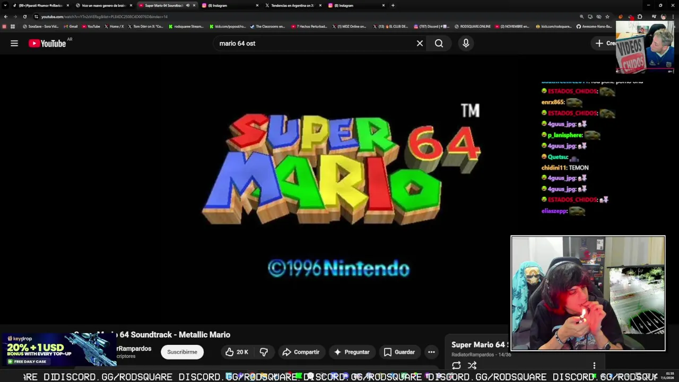Open the extensions puzzle icon
Viewport: 679px width, 382px height.
[640, 16]
